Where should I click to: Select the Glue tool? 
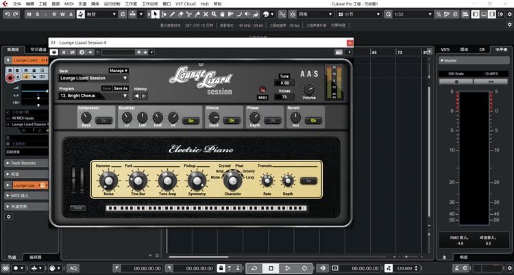tap(197, 14)
